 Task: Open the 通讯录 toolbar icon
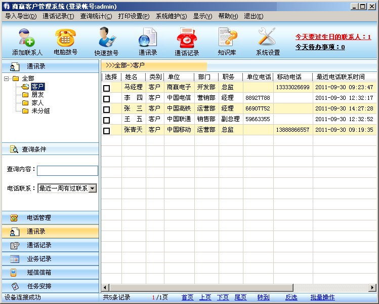coord(148,39)
